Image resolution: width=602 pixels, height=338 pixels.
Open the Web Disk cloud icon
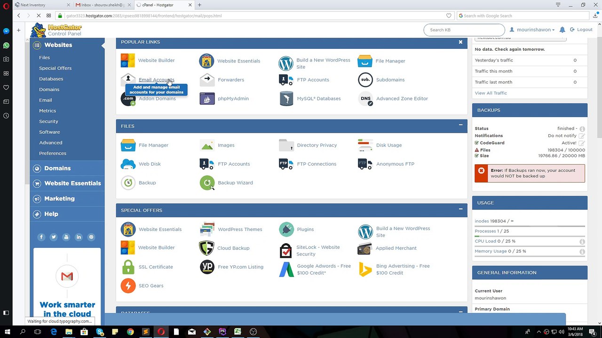(128, 164)
